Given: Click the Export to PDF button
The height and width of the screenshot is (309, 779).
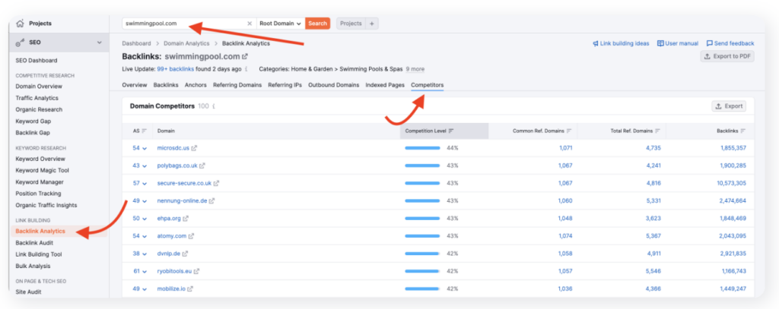Looking at the screenshot, I should tap(727, 56).
